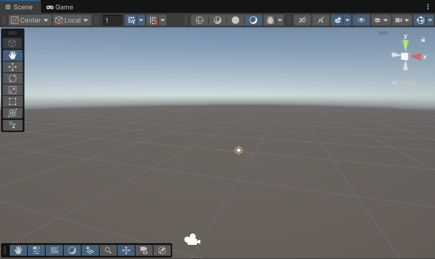
Task: Click the Persp projection label
Action: coord(404,83)
